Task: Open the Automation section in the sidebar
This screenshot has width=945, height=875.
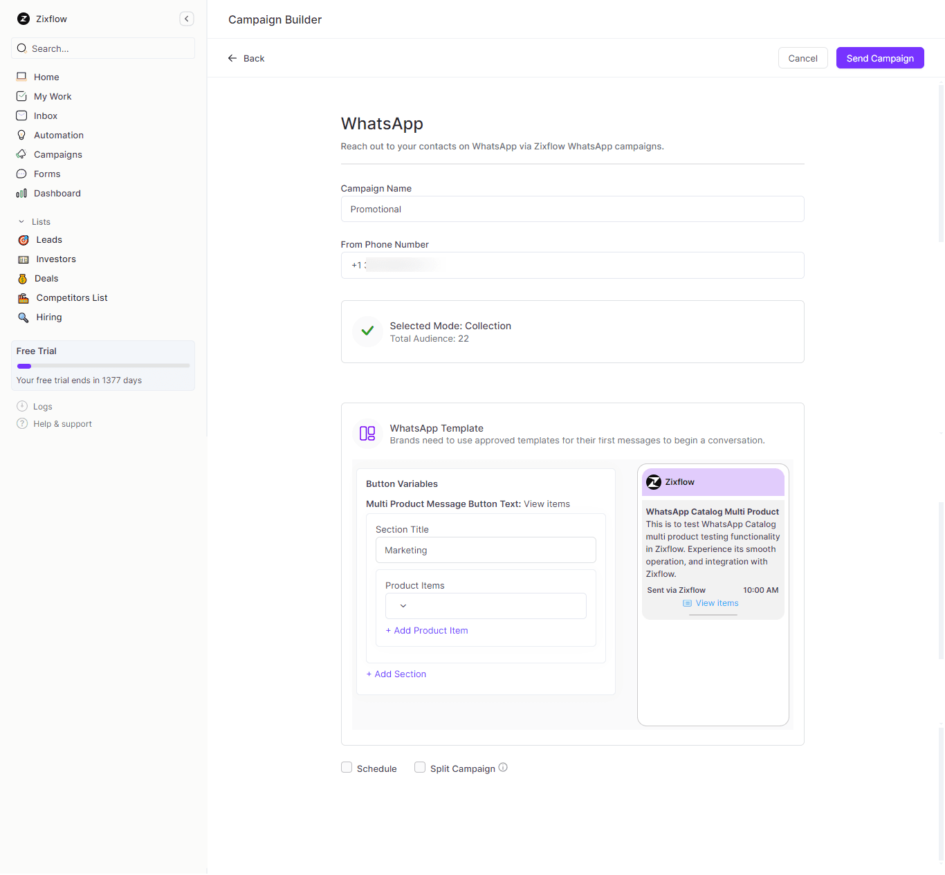Action: point(58,135)
